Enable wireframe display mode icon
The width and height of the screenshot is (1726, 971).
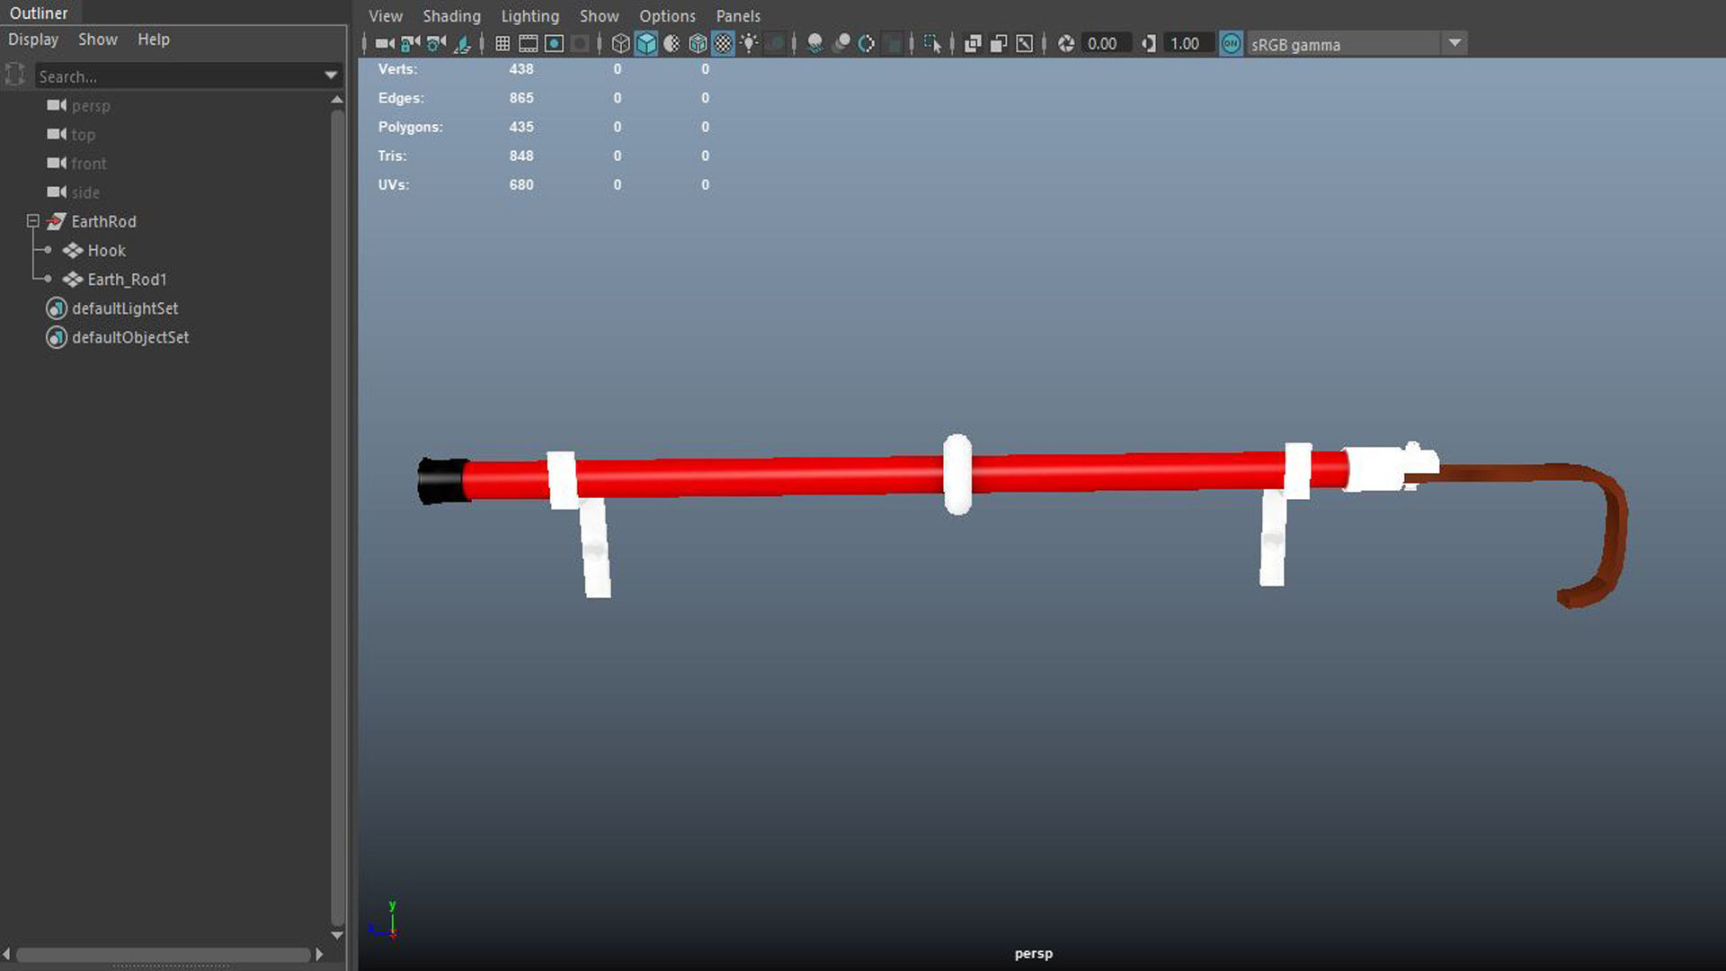[x=620, y=43]
